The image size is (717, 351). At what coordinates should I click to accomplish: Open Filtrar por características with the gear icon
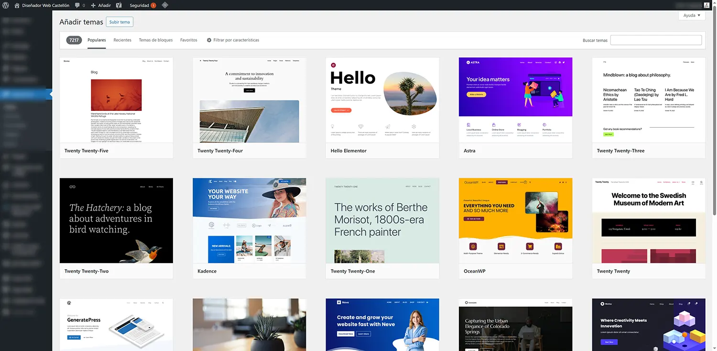(233, 40)
